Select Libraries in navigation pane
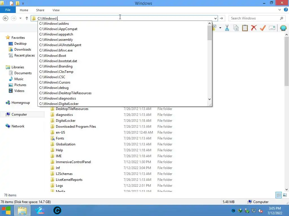This screenshot has height=216, width=289. (17, 67)
